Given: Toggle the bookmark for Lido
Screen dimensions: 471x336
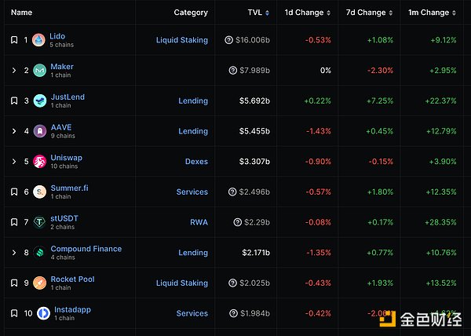Looking at the screenshot, I should point(14,40).
